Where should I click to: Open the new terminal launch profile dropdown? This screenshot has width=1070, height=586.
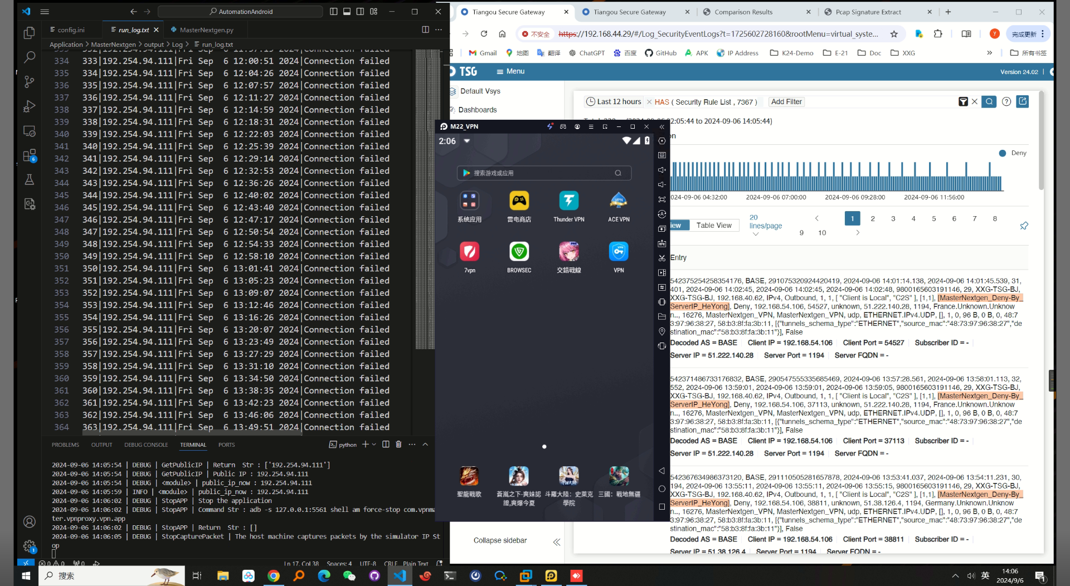point(374,445)
